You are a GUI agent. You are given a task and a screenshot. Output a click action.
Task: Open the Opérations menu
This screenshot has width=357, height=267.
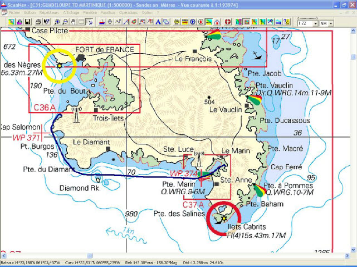coord(128,12)
